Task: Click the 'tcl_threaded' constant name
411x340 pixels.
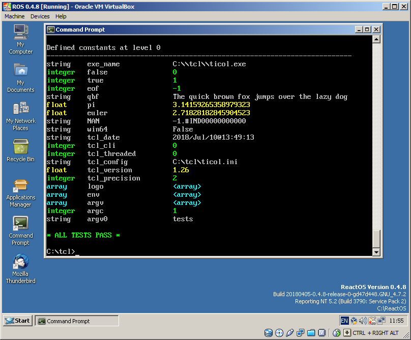Action: point(112,153)
